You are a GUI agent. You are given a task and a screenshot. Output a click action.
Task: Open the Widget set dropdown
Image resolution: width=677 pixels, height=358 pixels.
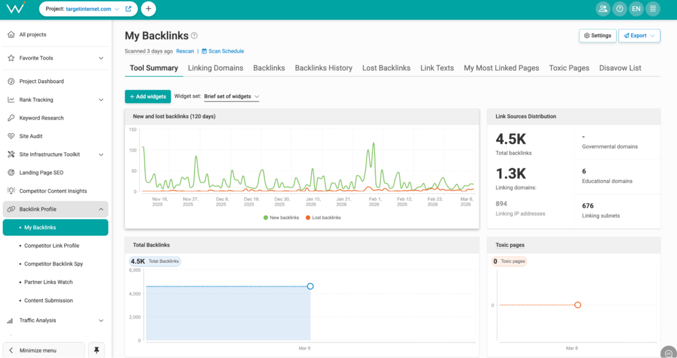point(231,96)
